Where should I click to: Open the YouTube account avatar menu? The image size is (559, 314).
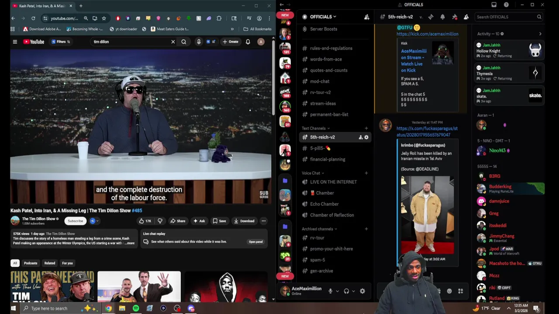261,42
